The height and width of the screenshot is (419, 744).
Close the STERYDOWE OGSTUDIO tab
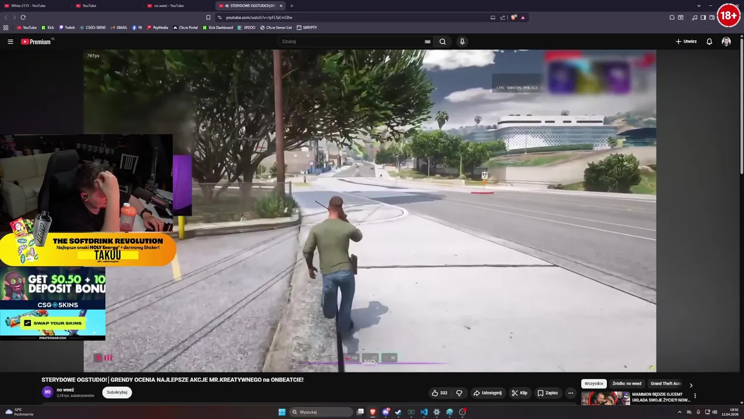pyautogui.click(x=281, y=6)
